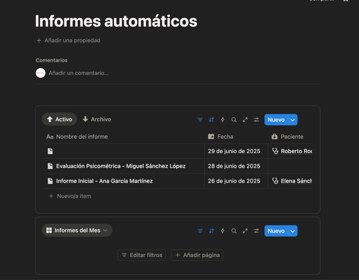Open automations lightning icon in Activo view
The width and height of the screenshot is (359, 280).
(223, 120)
